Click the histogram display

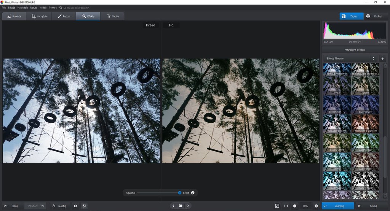(x=355, y=30)
